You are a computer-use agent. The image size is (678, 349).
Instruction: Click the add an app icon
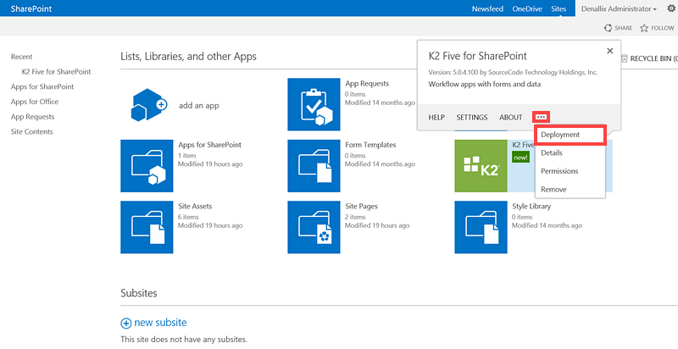[147, 105]
